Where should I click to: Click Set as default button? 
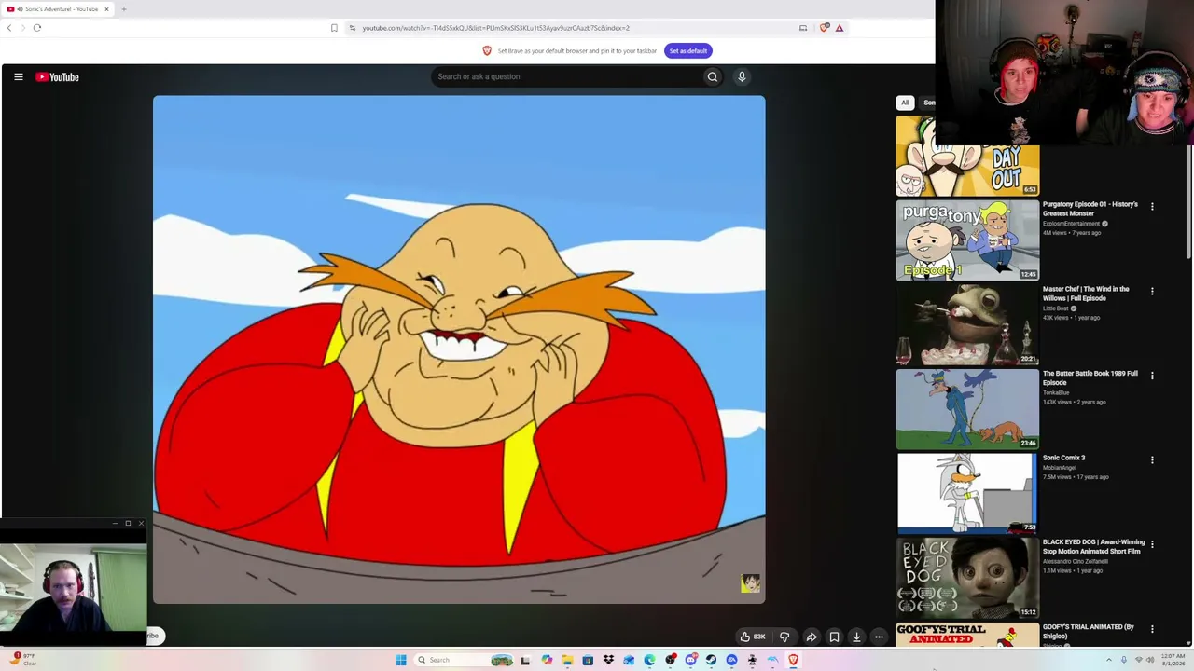688,51
